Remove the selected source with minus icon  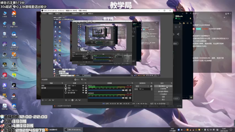(x=69, y=100)
